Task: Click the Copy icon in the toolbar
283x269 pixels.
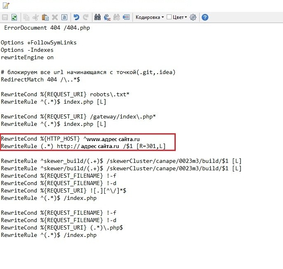Action: 26,17
